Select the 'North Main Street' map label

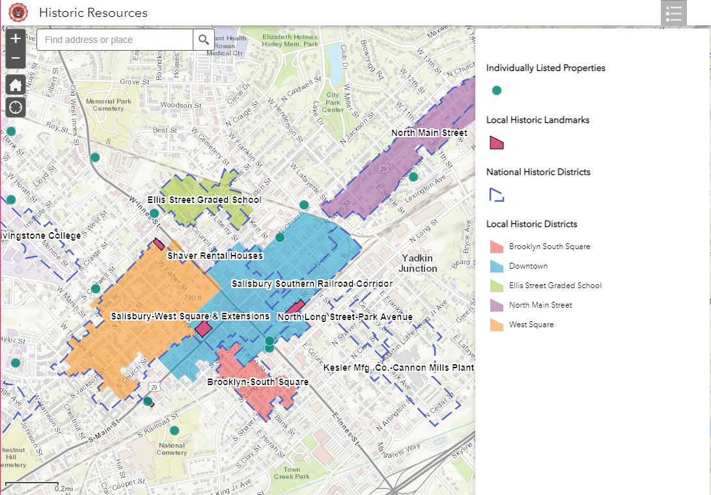pos(429,133)
